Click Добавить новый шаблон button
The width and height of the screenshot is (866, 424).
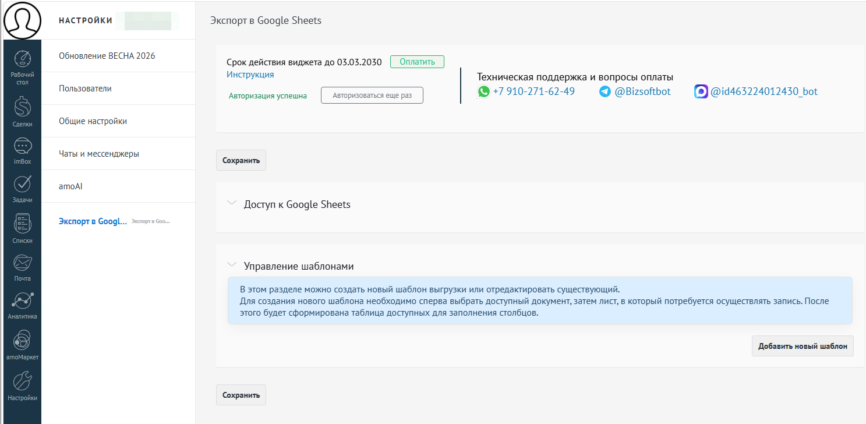[803, 346]
